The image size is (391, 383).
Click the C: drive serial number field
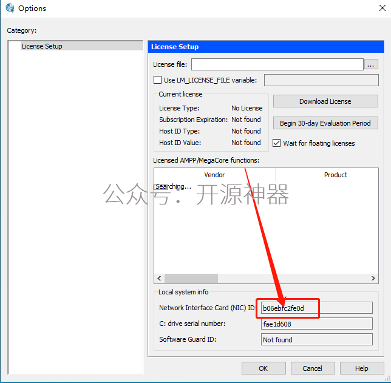[x=317, y=324]
